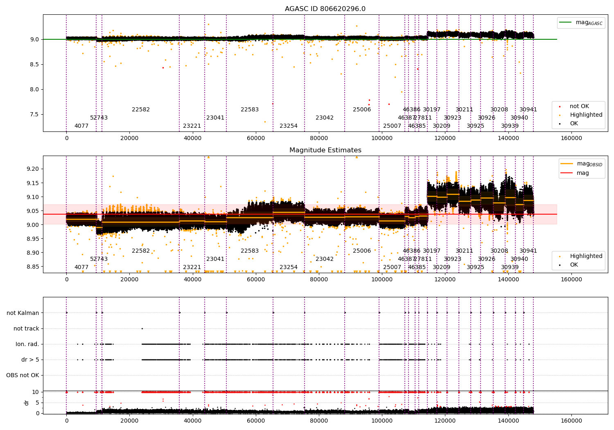
Task: Click obsid label 30940 in middle plot
Action: [x=519, y=259]
